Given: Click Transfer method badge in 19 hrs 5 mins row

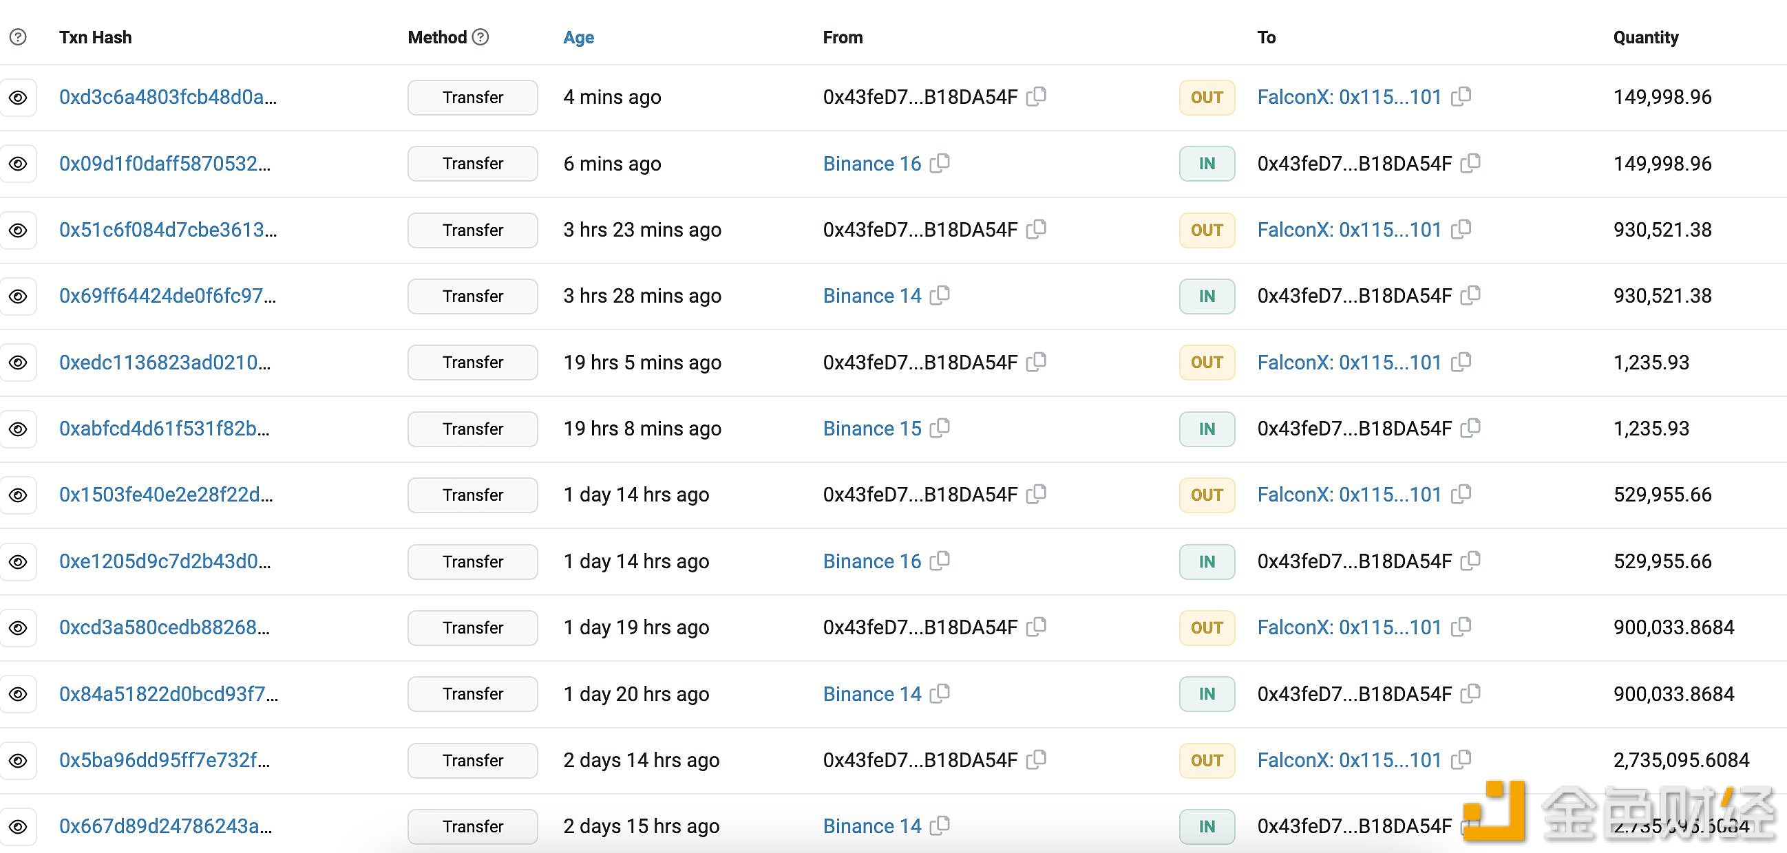Looking at the screenshot, I should pyautogui.click(x=472, y=363).
